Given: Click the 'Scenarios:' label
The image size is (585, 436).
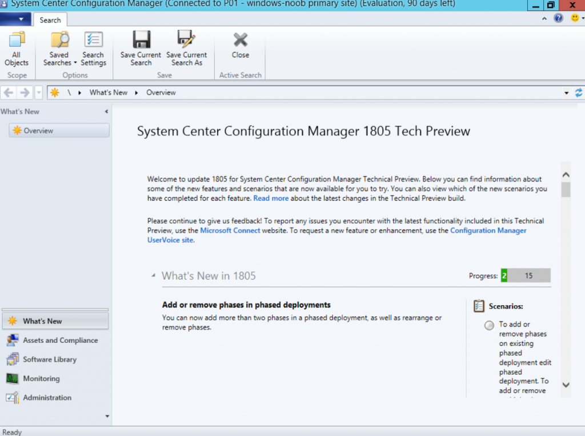Looking at the screenshot, I should tap(506, 306).
